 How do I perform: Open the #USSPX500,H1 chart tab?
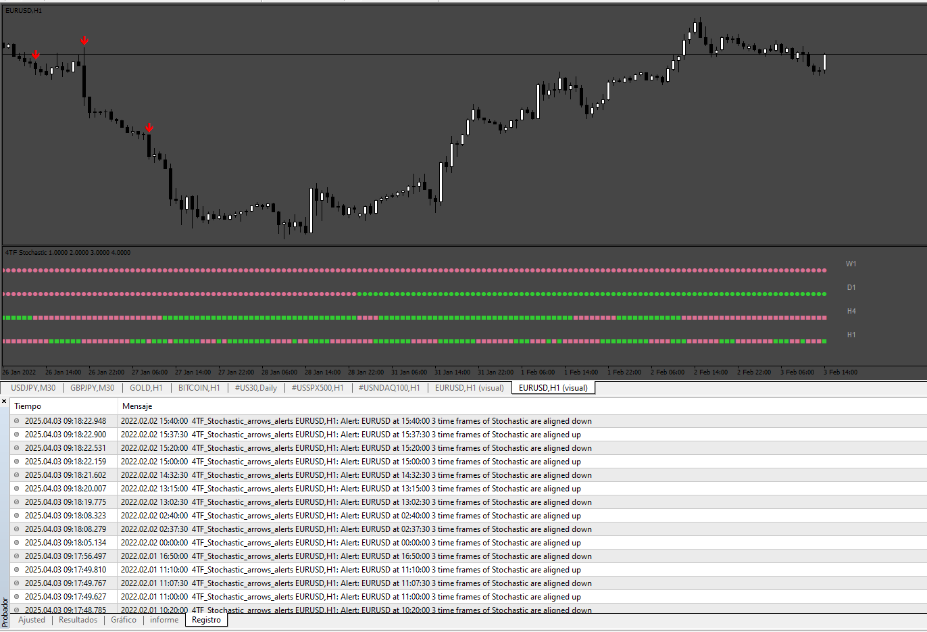[318, 388]
